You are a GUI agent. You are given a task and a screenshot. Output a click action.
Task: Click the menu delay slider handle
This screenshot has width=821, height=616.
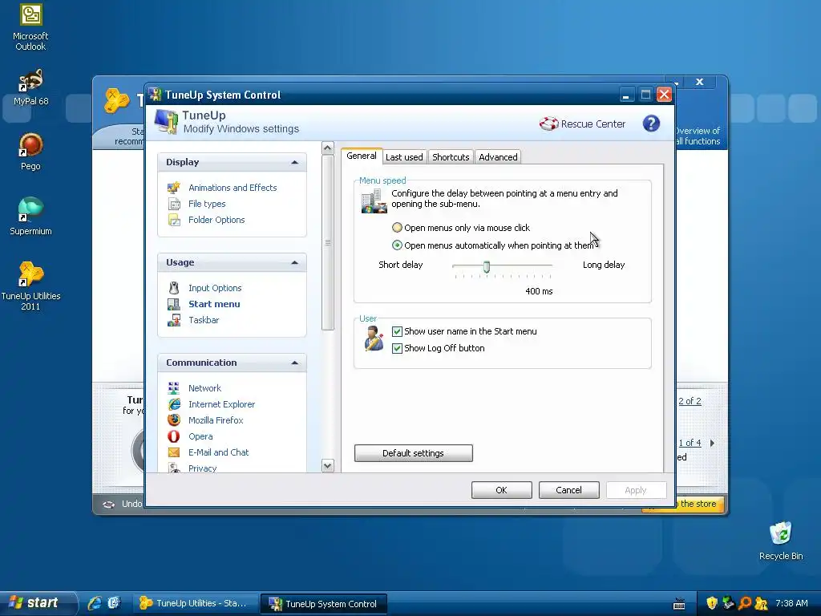[487, 267]
